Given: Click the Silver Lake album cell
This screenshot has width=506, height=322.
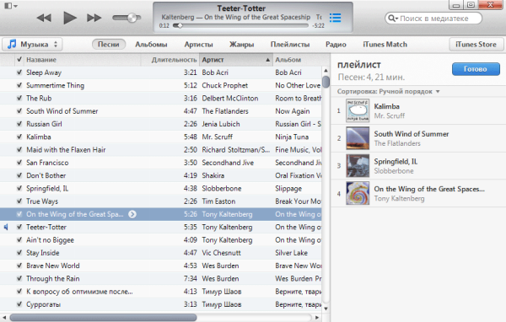Looking at the screenshot, I should (x=292, y=253).
